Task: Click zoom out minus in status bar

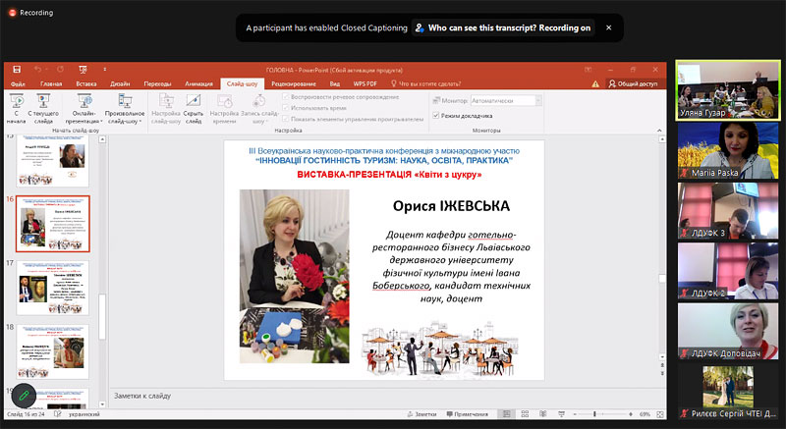Action: 575,414
